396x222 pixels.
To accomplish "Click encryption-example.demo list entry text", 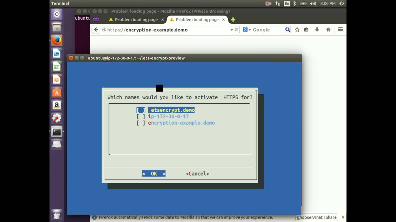I will click(x=181, y=123).
